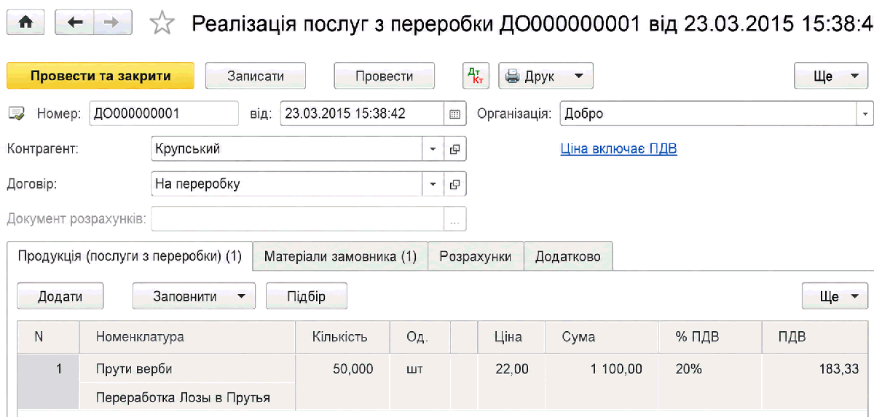Focus the empty Документ розрахунків field

click(297, 219)
